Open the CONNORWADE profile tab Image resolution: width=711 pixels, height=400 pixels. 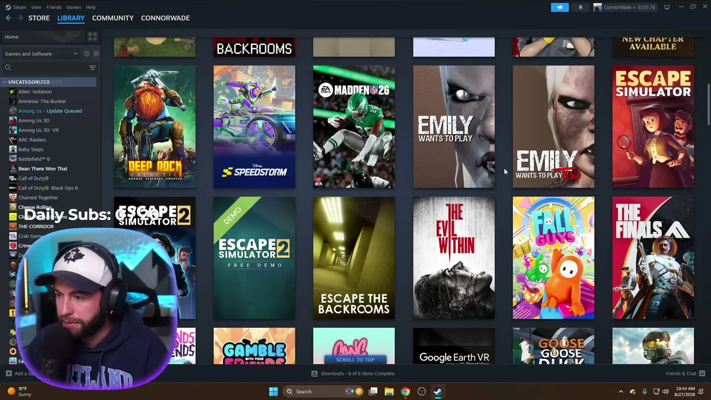[x=166, y=18]
